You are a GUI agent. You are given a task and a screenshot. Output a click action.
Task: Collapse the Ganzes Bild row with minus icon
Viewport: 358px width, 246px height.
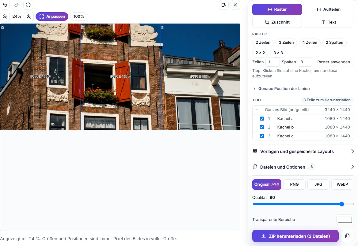pos(257,110)
